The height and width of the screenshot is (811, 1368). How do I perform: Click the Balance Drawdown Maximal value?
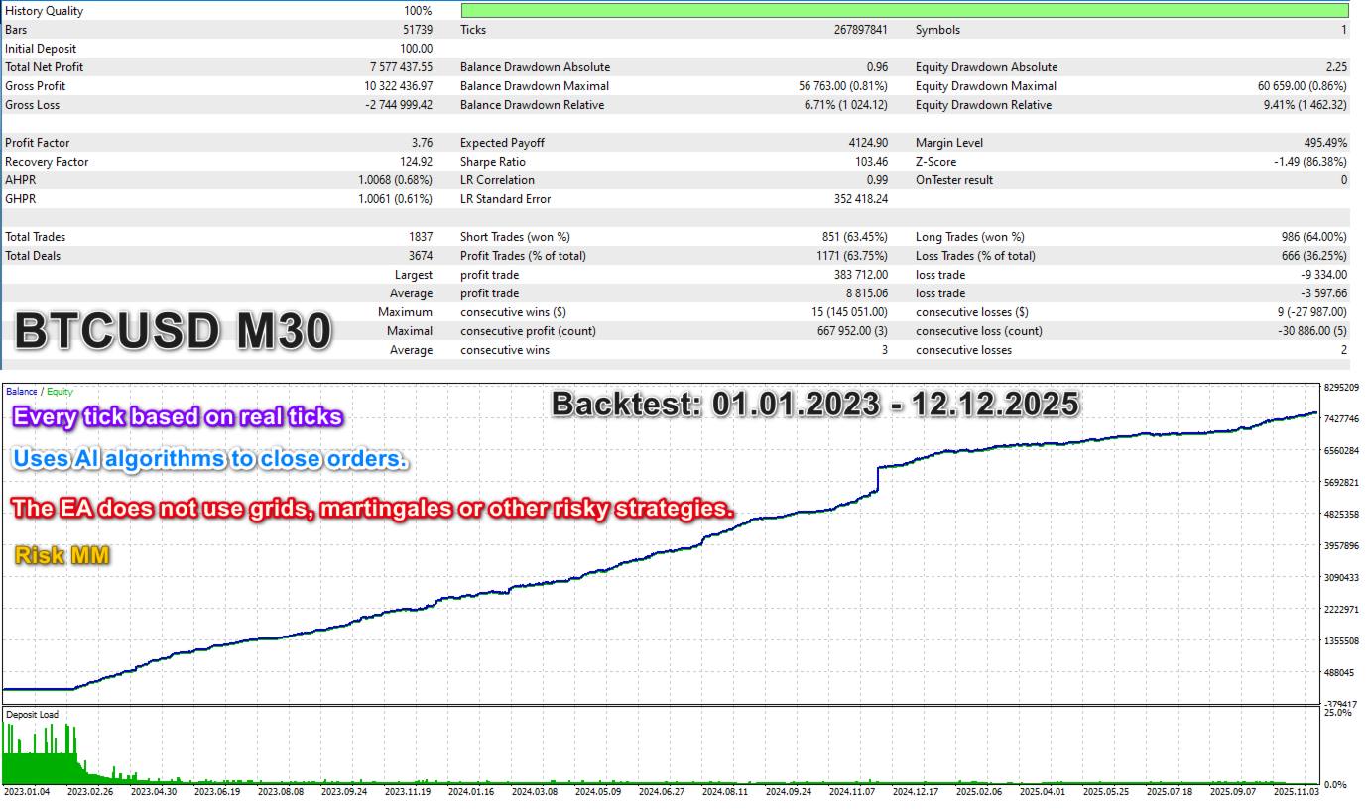[843, 86]
